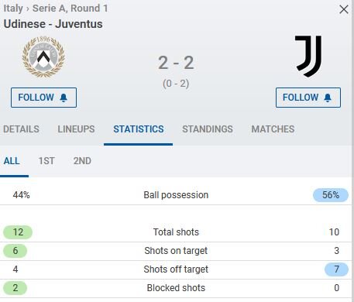The image size is (354, 302).
Task: Click the Italy breadcrumb link
Action: pyautogui.click(x=13, y=9)
